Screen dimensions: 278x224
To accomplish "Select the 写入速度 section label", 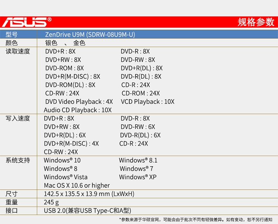I will (18, 118).
